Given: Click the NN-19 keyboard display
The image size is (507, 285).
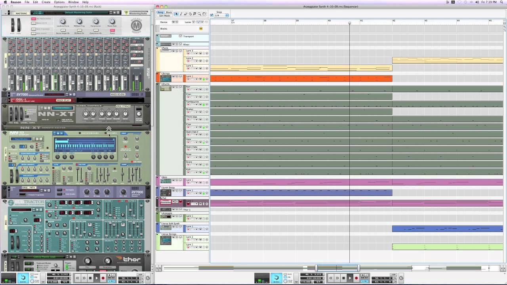Looking at the screenshot, I should pyautogui.click(x=84, y=145).
